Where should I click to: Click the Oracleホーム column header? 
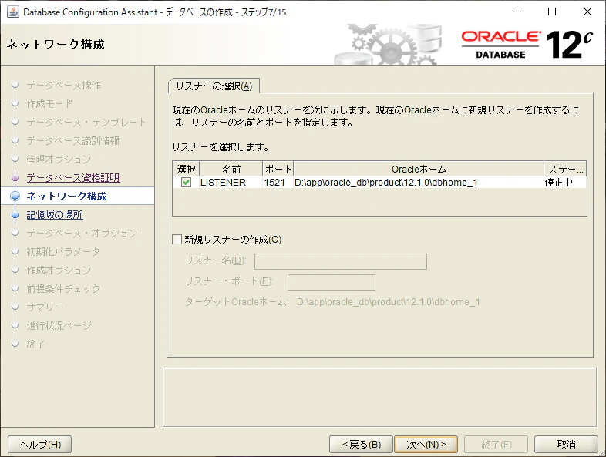(419, 170)
